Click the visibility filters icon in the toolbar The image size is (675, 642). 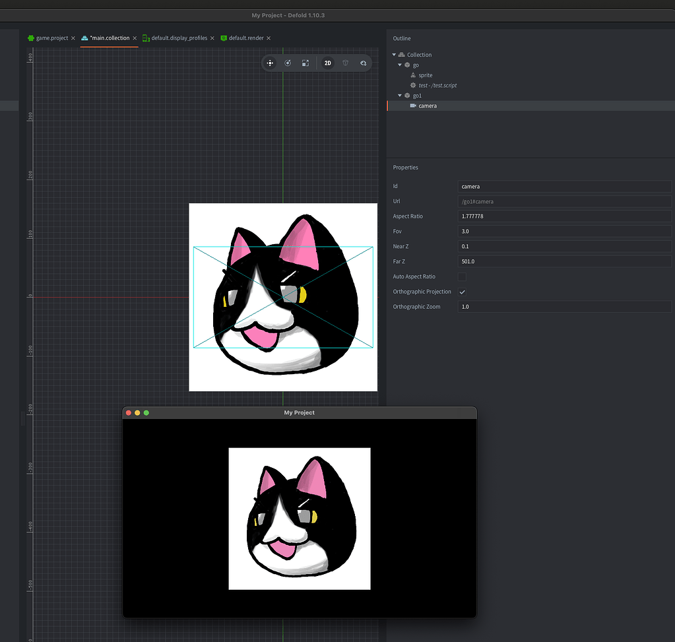coord(363,63)
